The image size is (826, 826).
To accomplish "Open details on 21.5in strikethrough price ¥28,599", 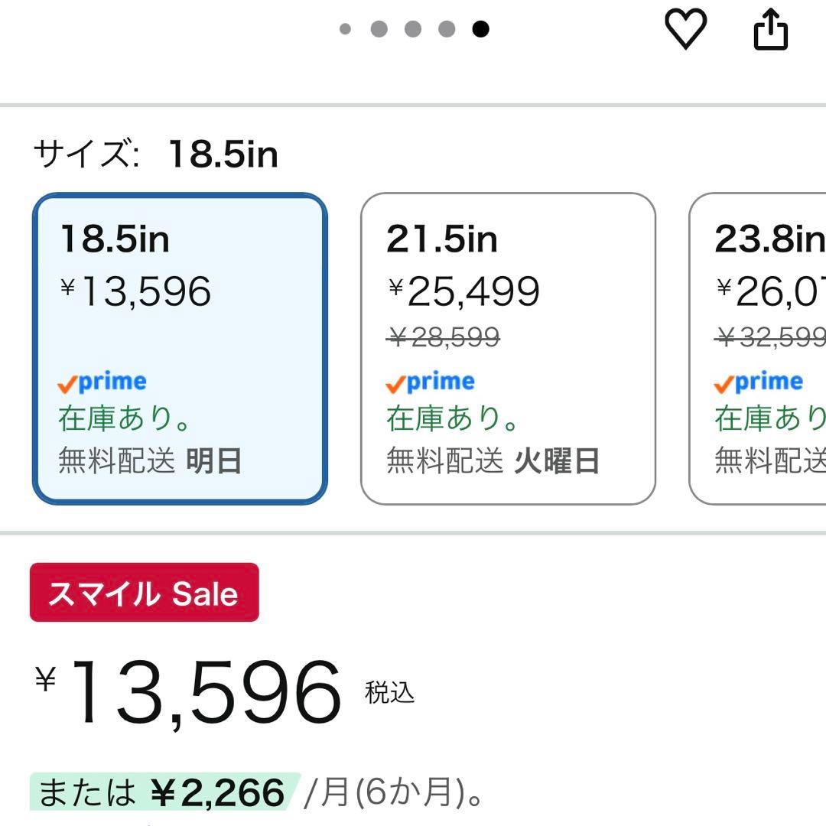I will pos(441,338).
